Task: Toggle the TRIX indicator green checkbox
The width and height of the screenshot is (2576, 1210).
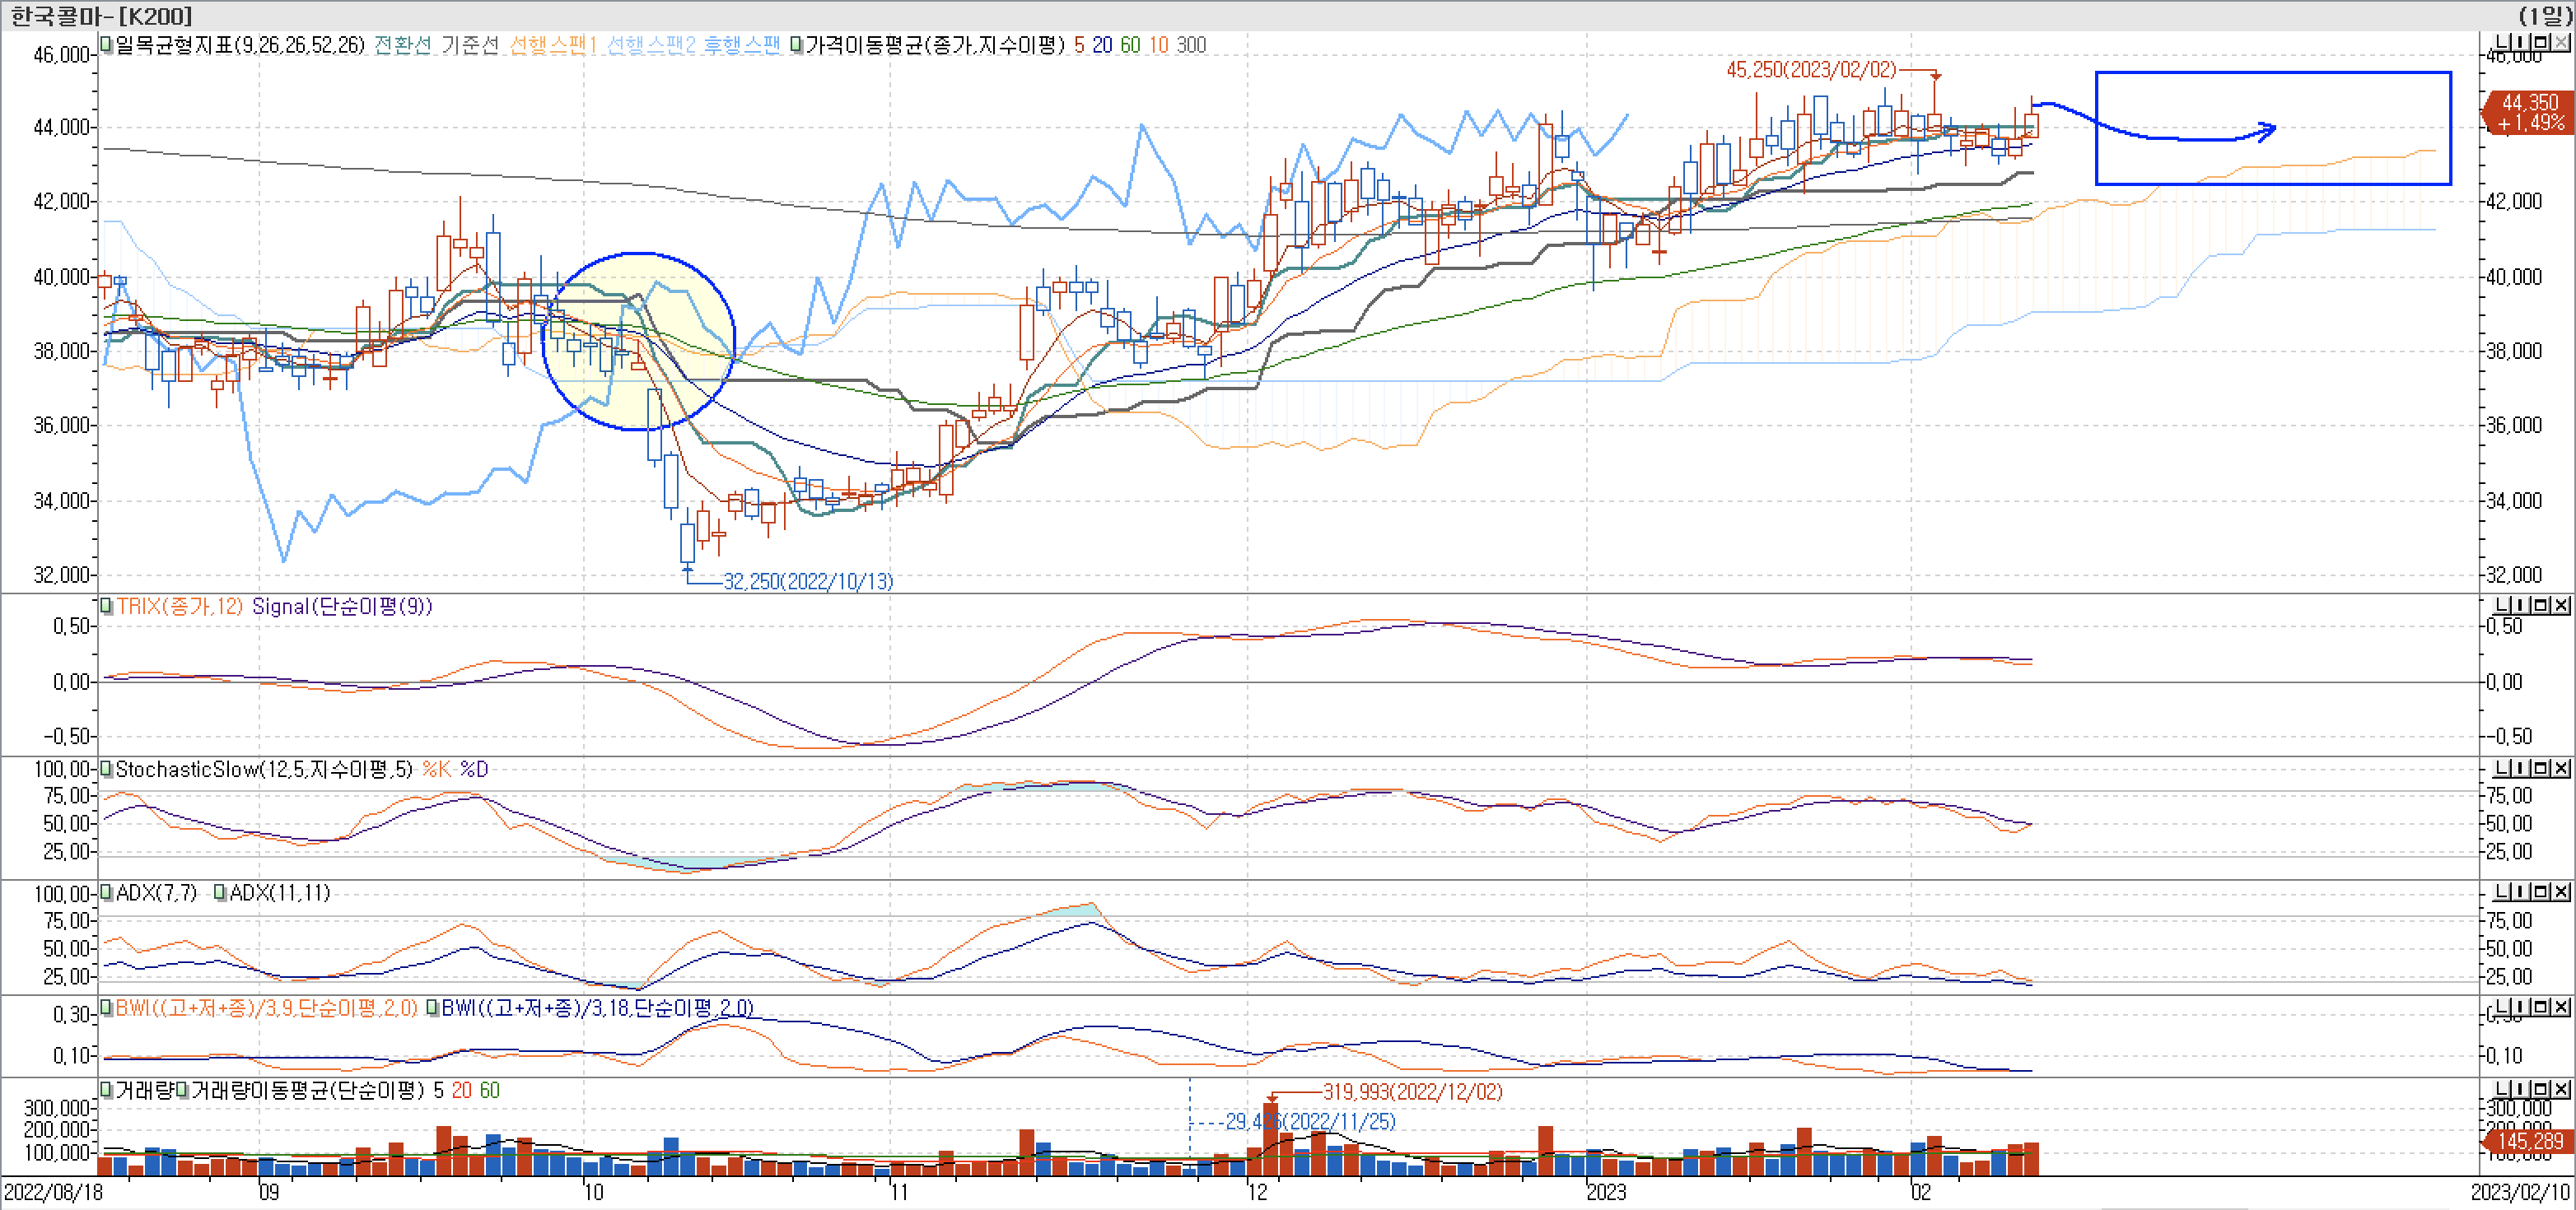Action: pos(106,607)
